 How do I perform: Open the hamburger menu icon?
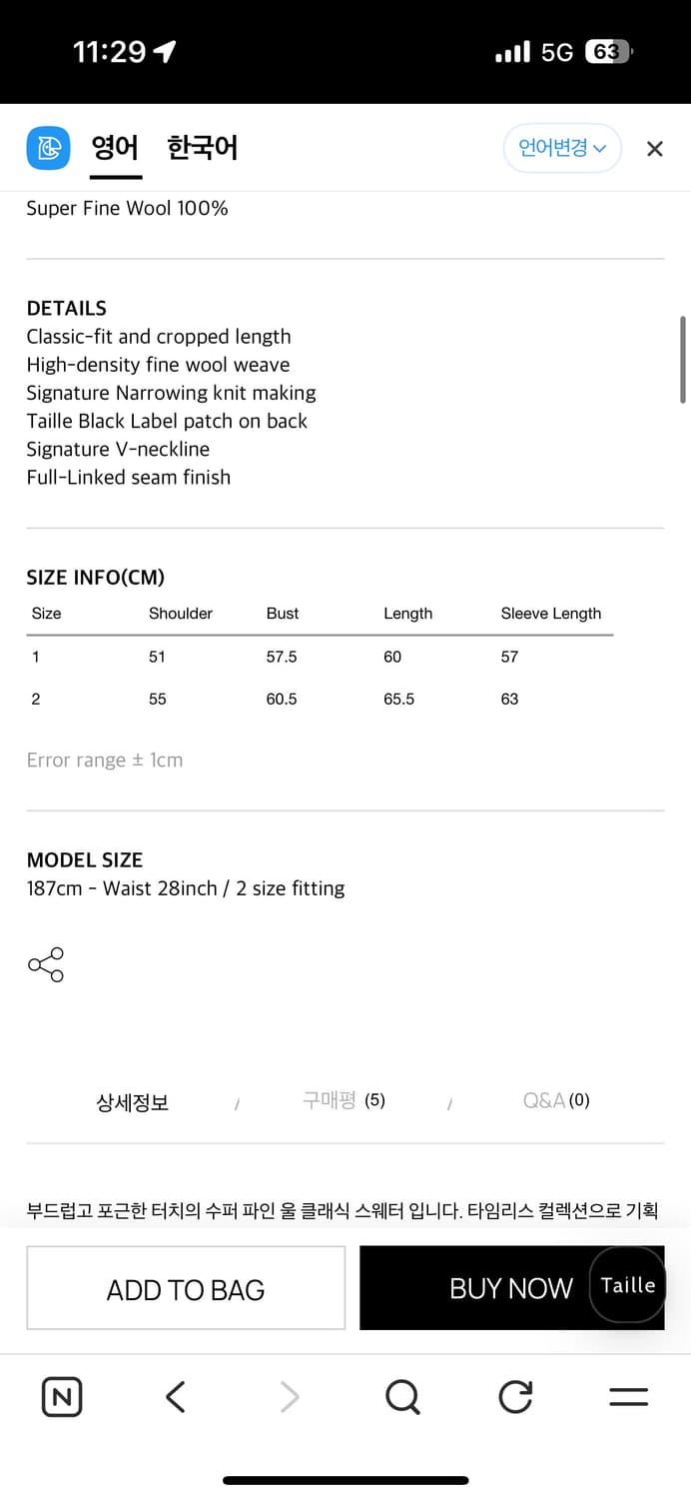tap(628, 1396)
